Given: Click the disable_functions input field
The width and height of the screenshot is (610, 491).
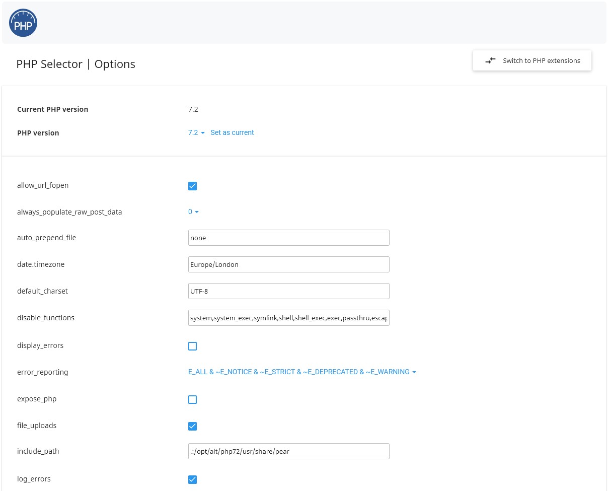Looking at the screenshot, I should click(289, 318).
